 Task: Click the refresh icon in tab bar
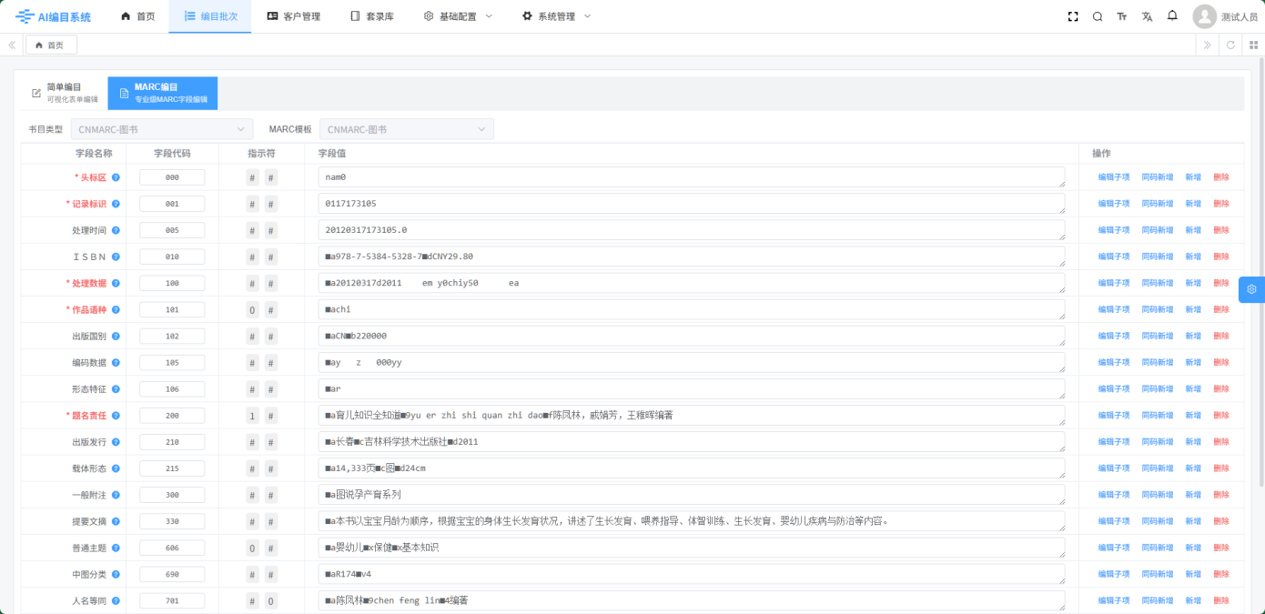[1230, 45]
